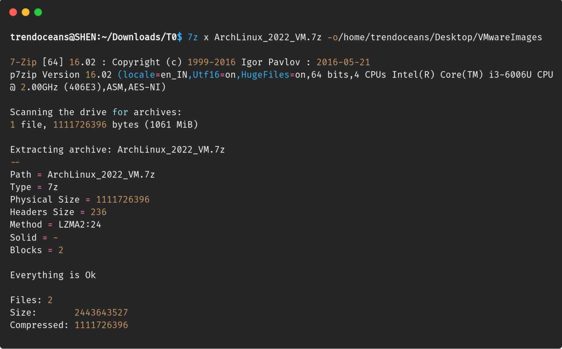Select the Method = LZMA2:24 line

(55, 224)
